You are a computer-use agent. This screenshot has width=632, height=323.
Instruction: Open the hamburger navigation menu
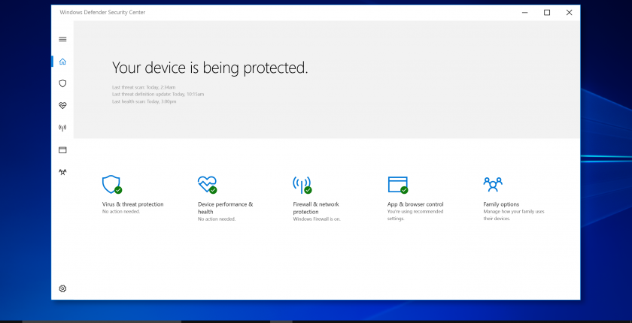click(62, 39)
